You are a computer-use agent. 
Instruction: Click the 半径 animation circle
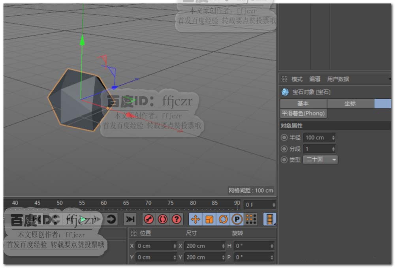(284, 137)
